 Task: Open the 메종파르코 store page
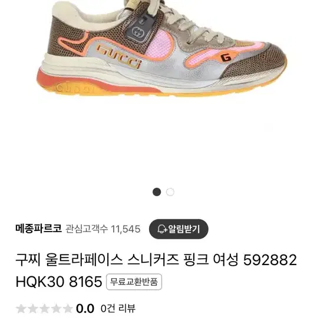coord(38,229)
